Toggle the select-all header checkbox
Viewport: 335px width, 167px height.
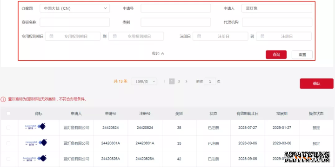[x=8, y=113]
